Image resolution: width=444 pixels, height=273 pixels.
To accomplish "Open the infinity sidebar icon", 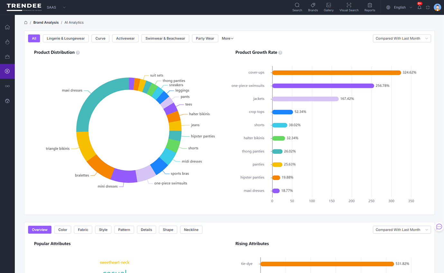I will [7, 86].
